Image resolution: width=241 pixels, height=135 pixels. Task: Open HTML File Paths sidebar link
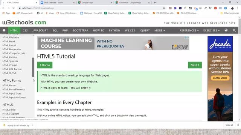point(11,37)
